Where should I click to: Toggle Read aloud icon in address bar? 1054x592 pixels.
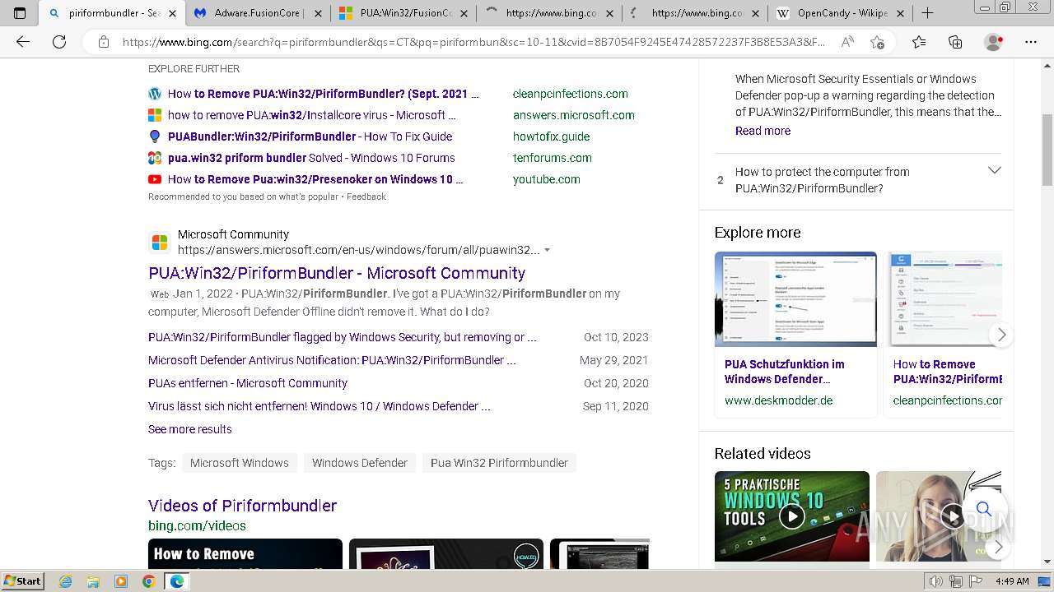point(847,42)
